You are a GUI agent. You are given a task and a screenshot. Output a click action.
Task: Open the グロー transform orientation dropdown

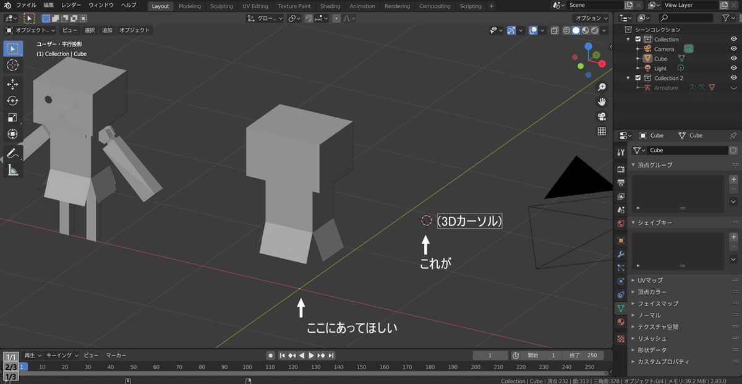pos(265,19)
